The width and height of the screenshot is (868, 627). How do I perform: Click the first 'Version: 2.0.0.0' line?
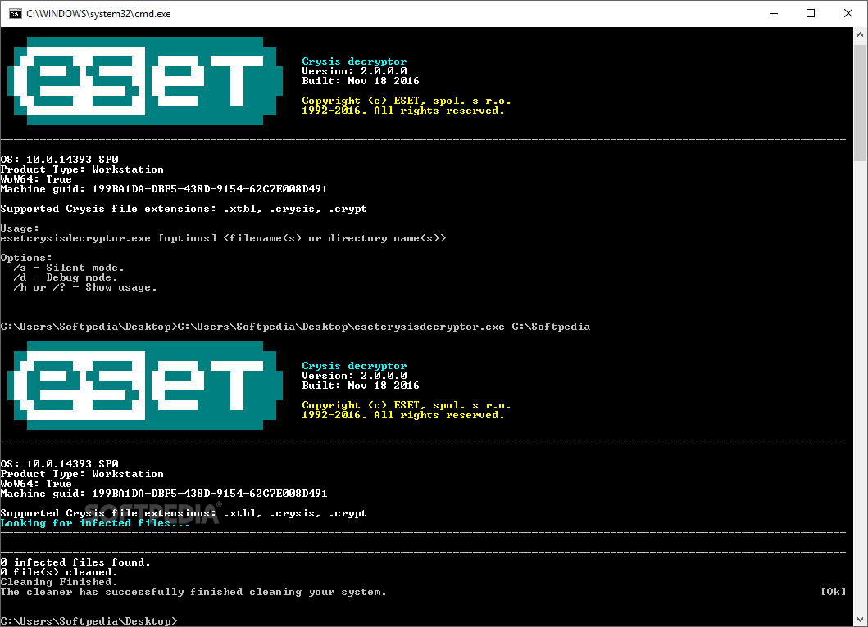click(x=354, y=71)
